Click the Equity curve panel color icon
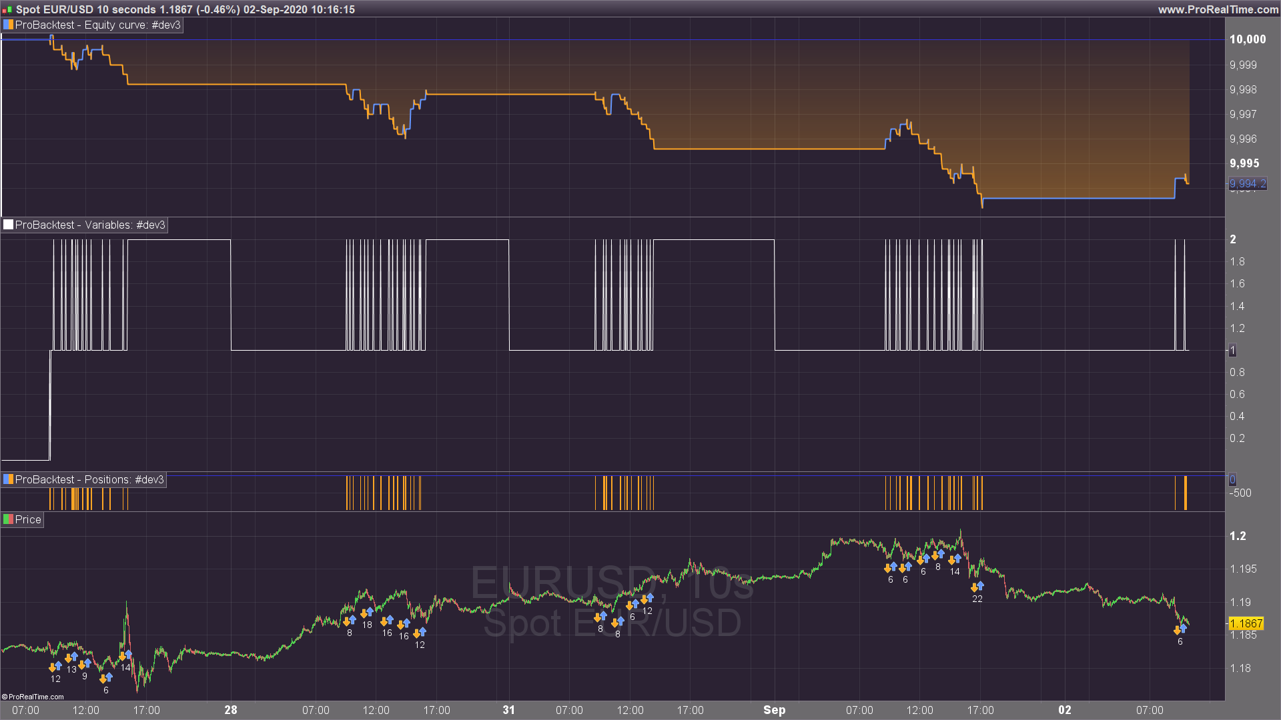The height and width of the screenshot is (720, 1281). point(9,25)
